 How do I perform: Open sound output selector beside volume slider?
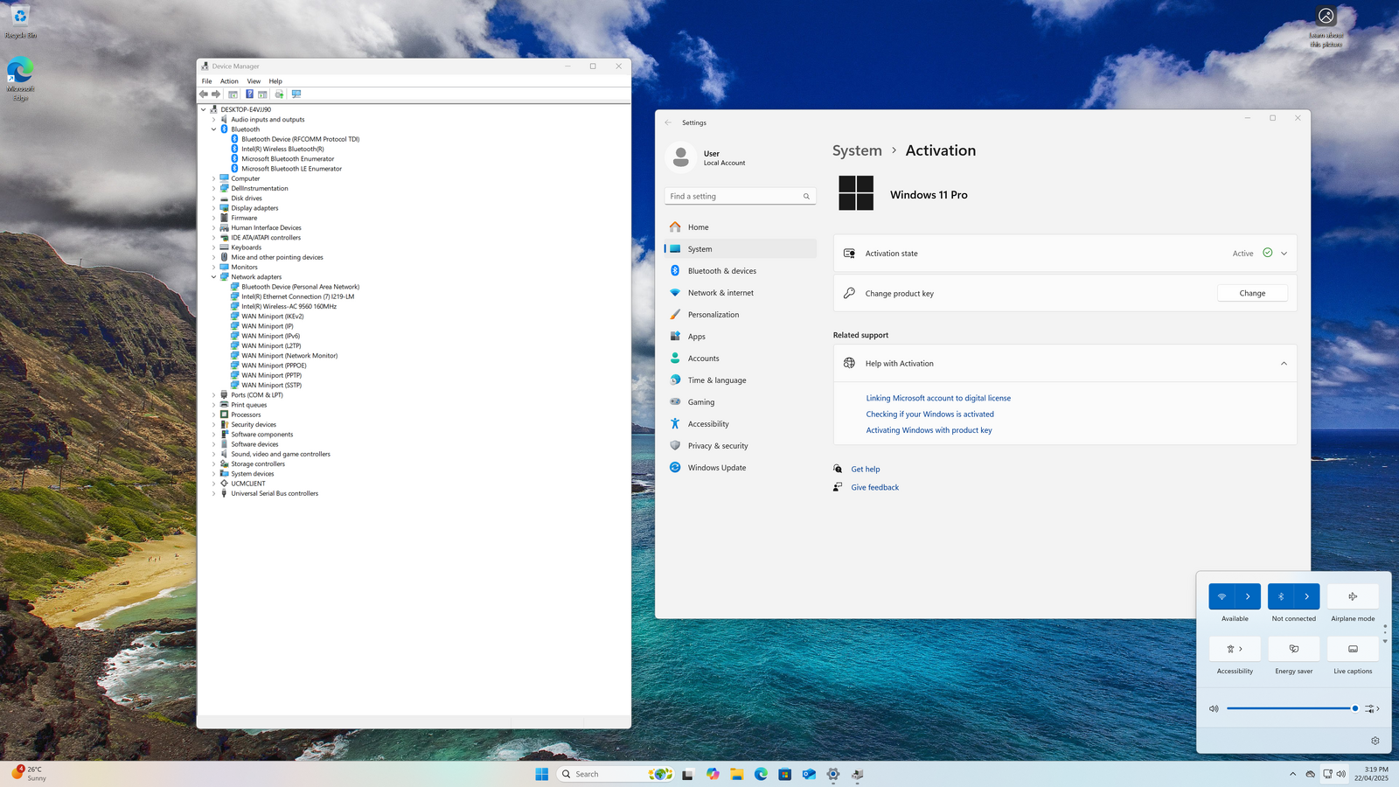tap(1372, 708)
